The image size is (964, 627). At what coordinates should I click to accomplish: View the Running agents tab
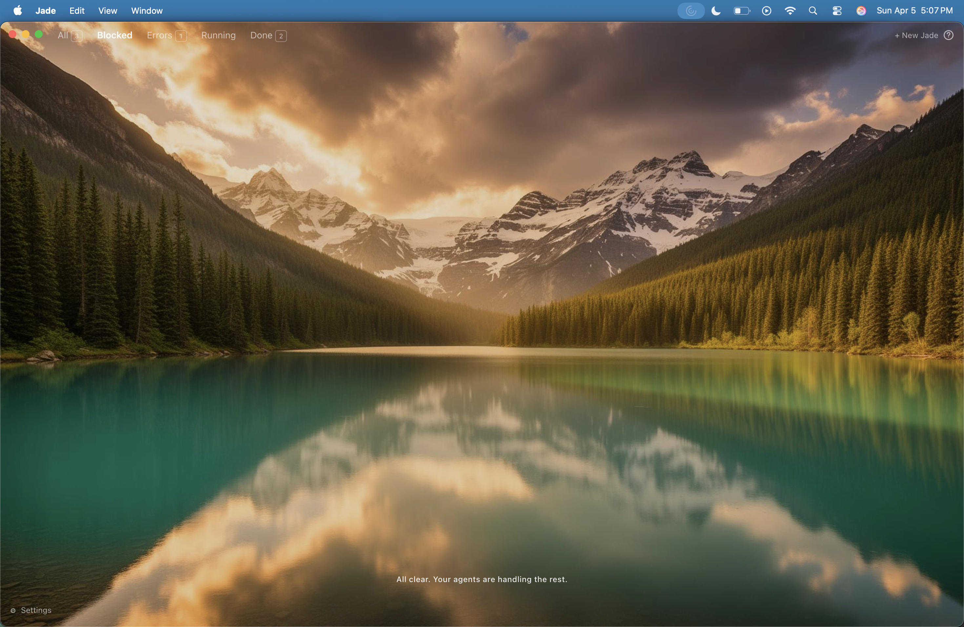[x=218, y=35]
